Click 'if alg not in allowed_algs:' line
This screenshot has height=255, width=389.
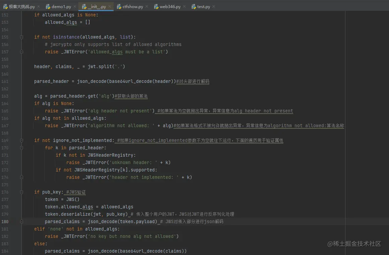click(70, 118)
